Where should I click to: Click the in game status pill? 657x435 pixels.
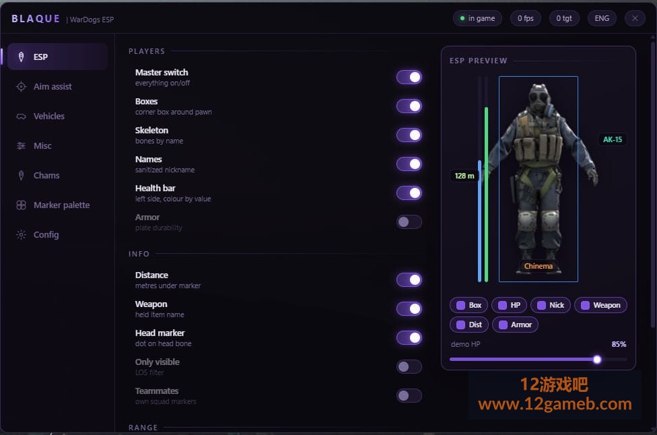(477, 18)
